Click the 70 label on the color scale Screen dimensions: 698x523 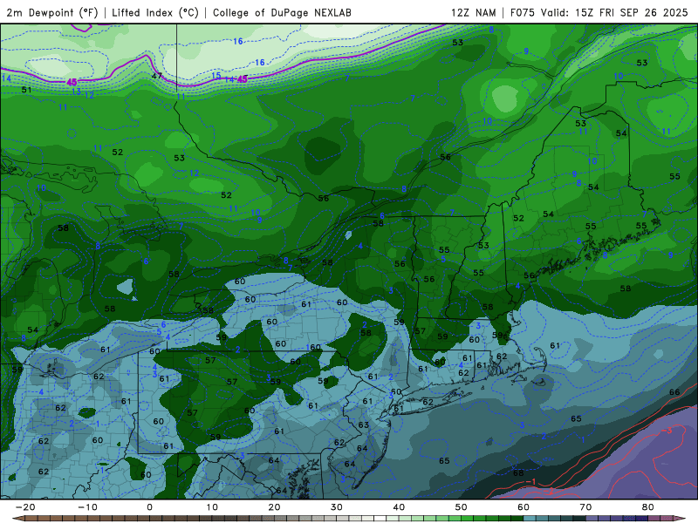tap(585, 507)
